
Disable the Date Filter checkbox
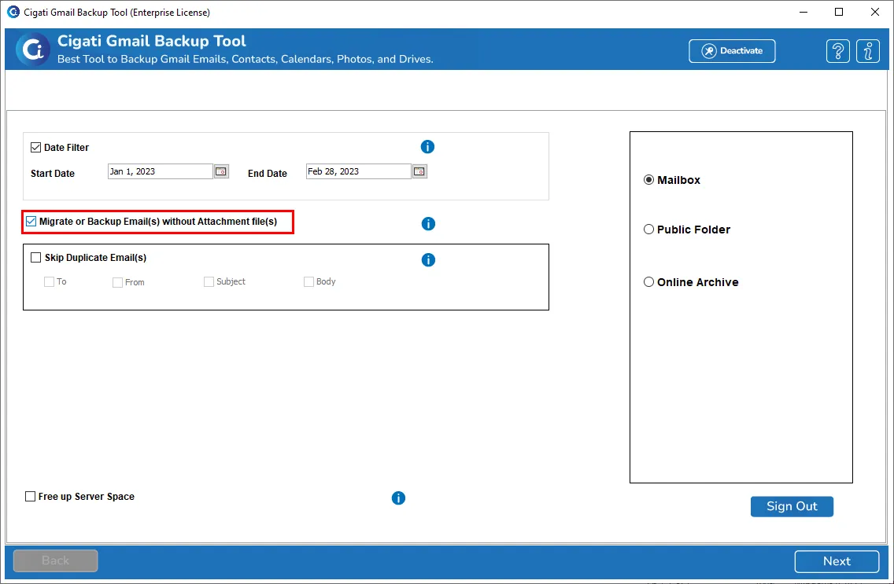[x=36, y=148]
